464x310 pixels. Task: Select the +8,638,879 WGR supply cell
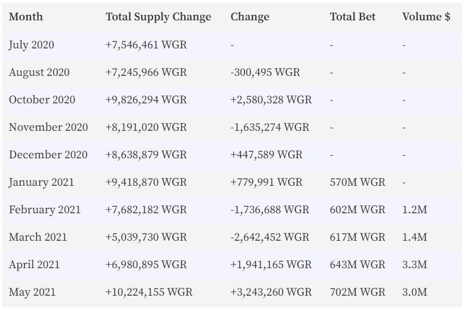coord(146,155)
